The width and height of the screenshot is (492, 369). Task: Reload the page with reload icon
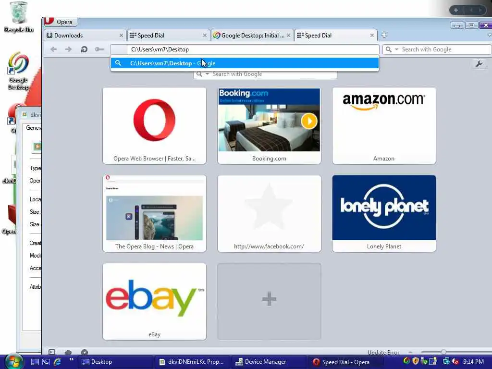click(x=84, y=49)
